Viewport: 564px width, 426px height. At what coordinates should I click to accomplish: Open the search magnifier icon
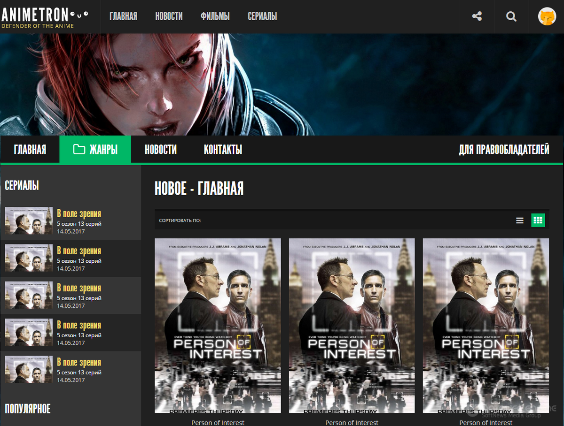[511, 17]
